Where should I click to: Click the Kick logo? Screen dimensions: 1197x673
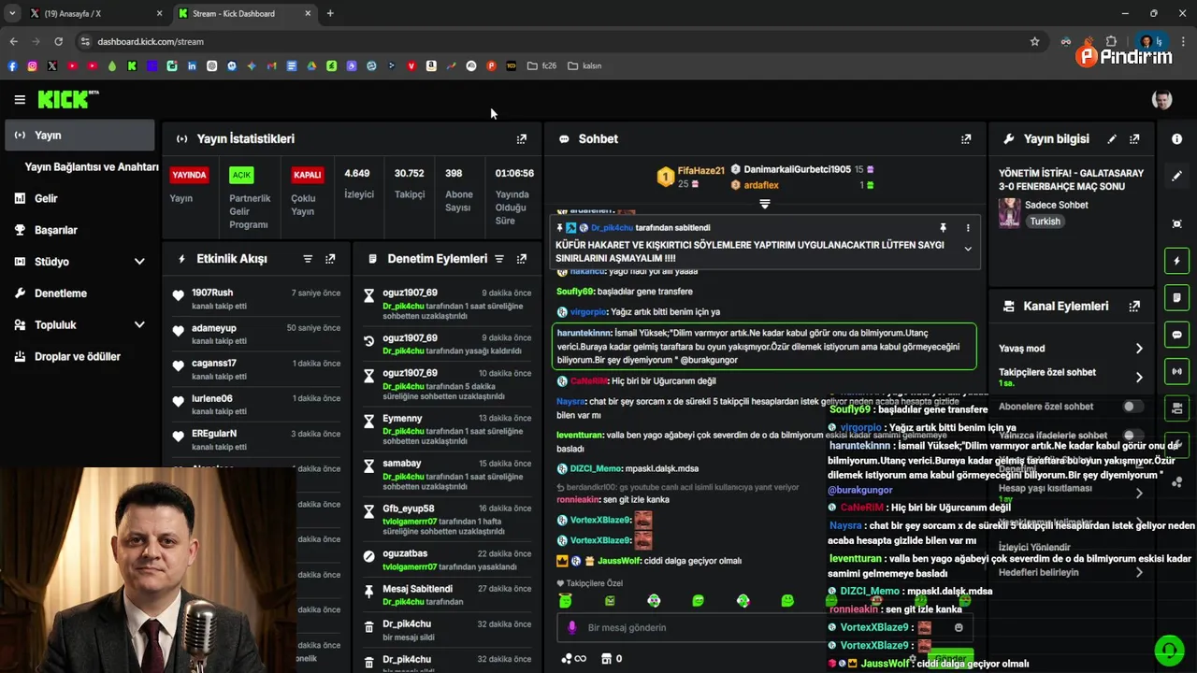pos(67,99)
